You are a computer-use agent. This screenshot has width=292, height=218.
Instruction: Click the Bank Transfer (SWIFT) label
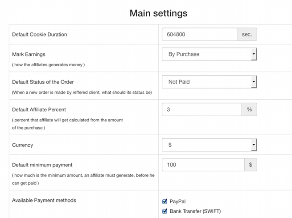coord(195,211)
